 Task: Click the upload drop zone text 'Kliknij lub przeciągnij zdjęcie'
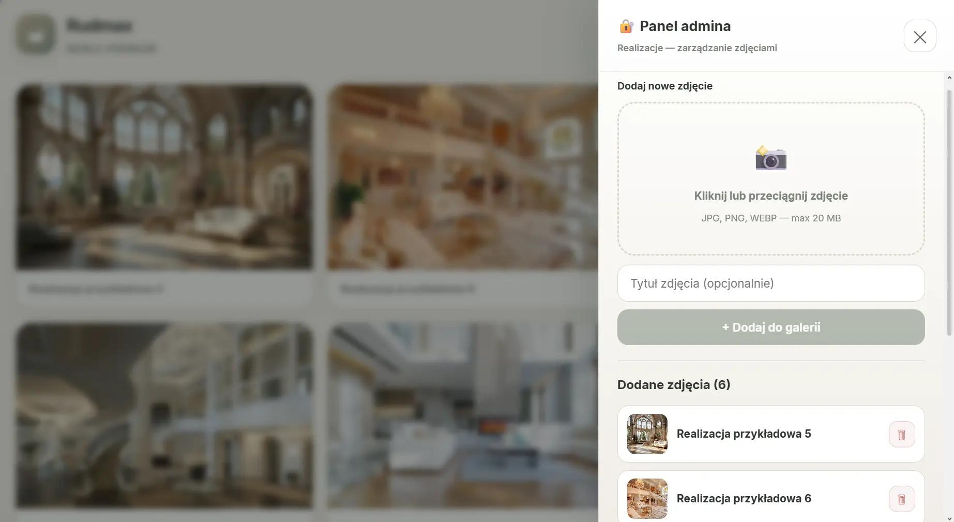[x=770, y=196]
